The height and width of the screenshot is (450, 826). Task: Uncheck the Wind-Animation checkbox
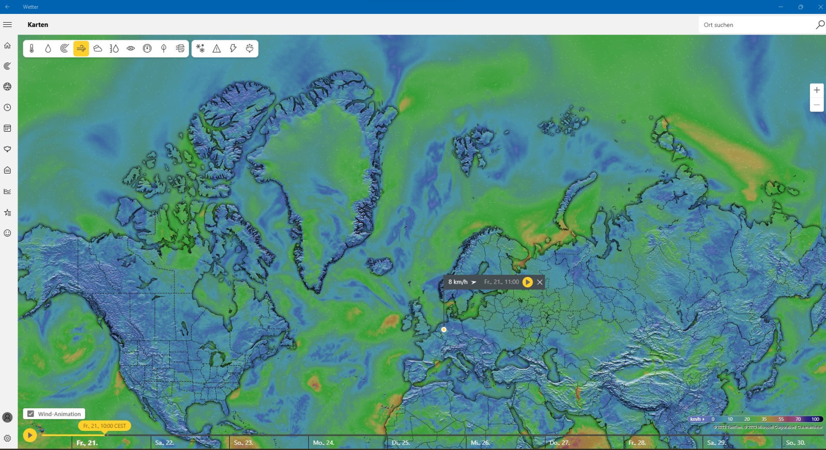click(31, 414)
